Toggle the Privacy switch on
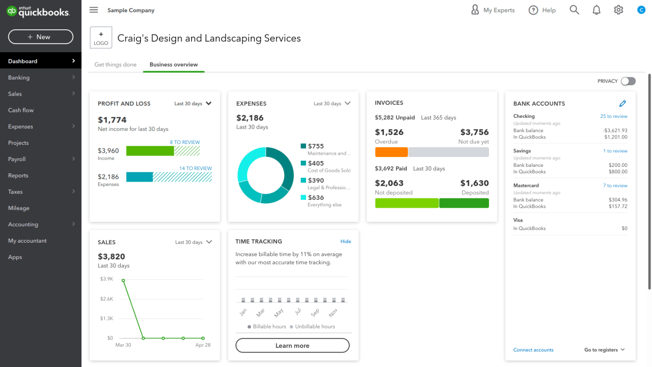Viewport: 652px width, 367px height. click(628, 81)
